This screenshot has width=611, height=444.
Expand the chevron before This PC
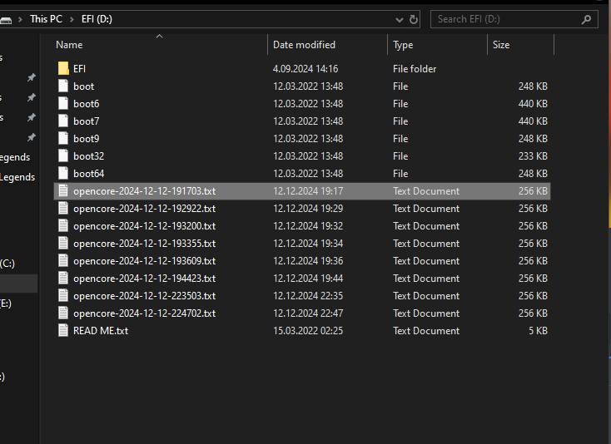click(21, 19)
